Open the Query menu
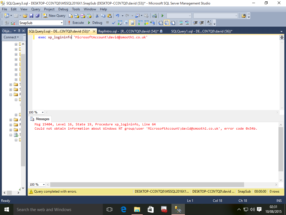 (x=35, y=9)
